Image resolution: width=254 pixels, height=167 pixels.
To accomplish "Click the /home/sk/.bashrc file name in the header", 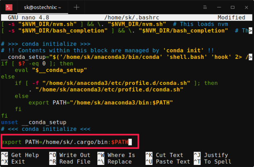I will coord(132,17).
